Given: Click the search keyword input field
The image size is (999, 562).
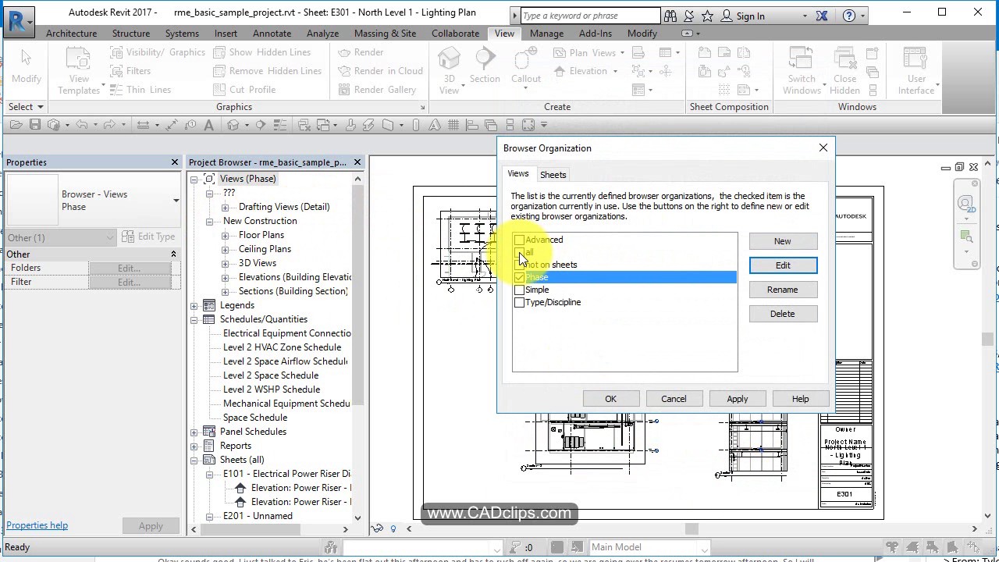Looking at the screenshot, I should pos(589,16).
